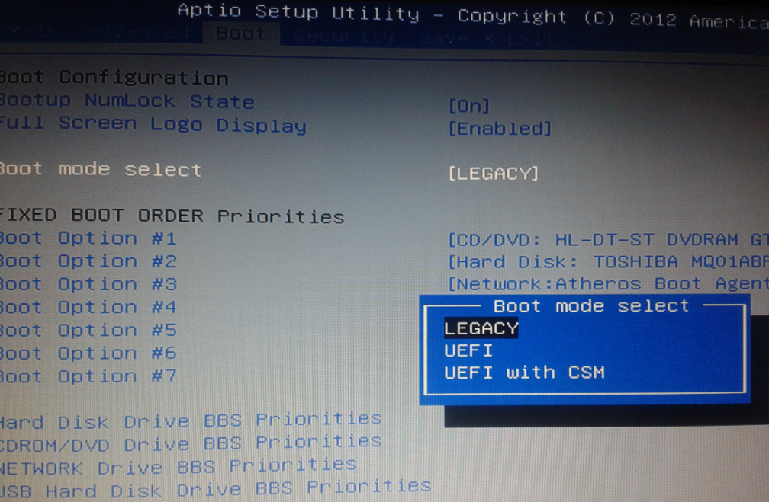Choose UEFI in Boot mode popup
The height and width of the screenshot is (502, 769).
point(468,350)
